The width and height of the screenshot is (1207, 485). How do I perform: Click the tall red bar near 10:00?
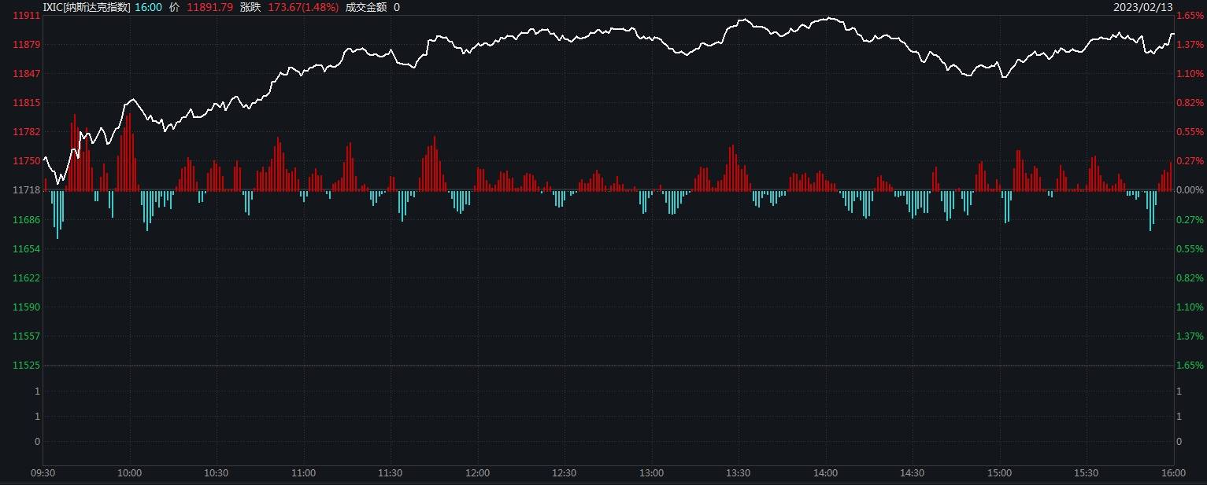129,152
